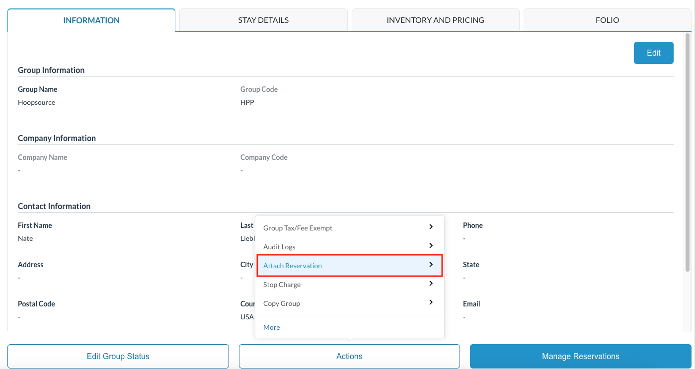Switch to the Stay Details tab
Viewport: 695px width, 369px height.
pyautogui.click(x=263, y=20)
